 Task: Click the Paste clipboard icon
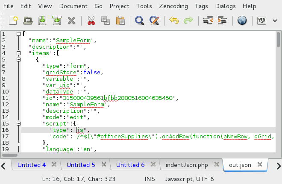point(120,20)
